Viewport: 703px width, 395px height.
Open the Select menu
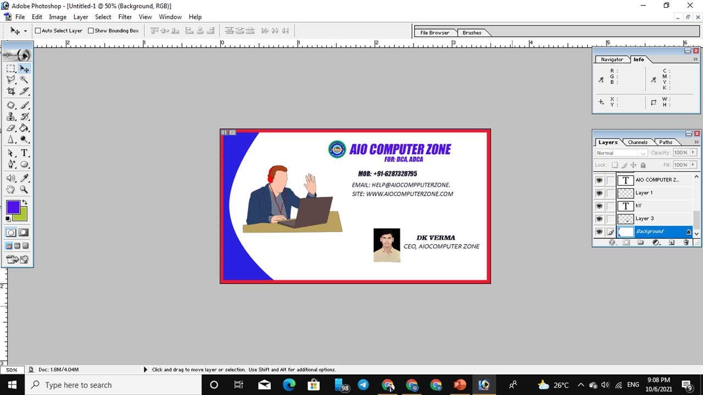[x=103, y=17]
